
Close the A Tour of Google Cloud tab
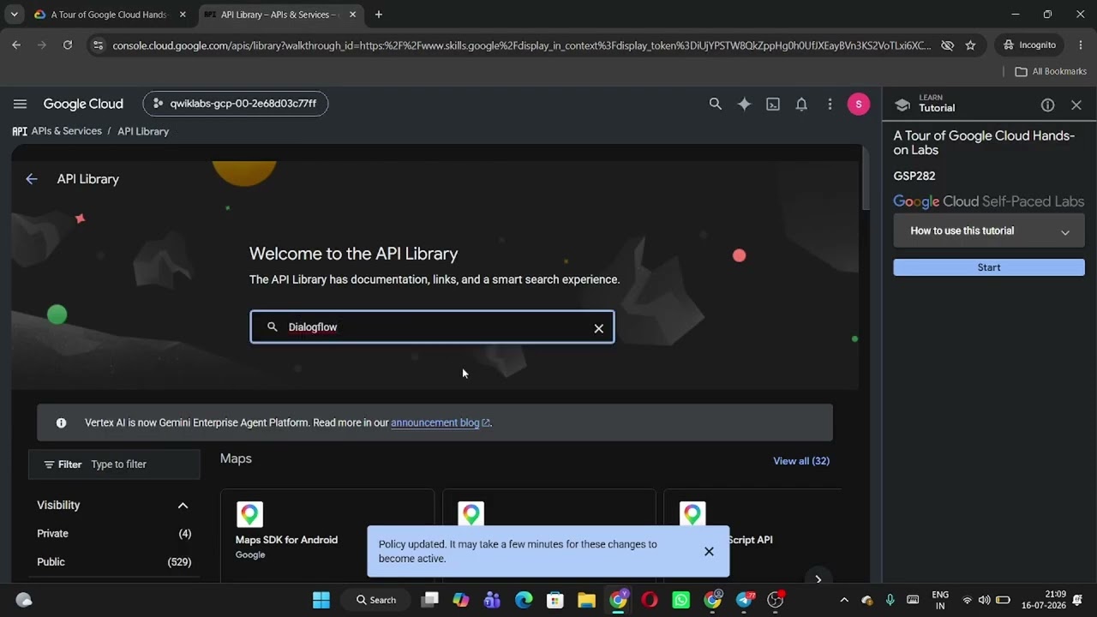(x=183, y=15)
